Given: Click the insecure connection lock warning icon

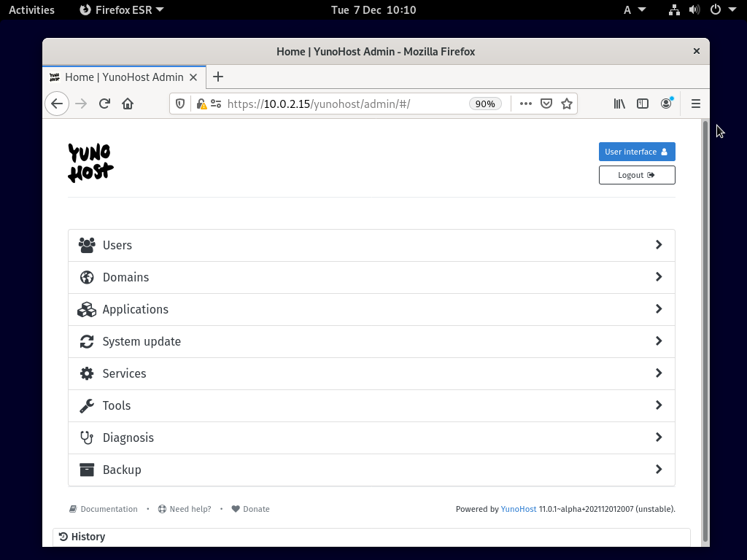Looking at the screenshot, I should tap(201, 104).
